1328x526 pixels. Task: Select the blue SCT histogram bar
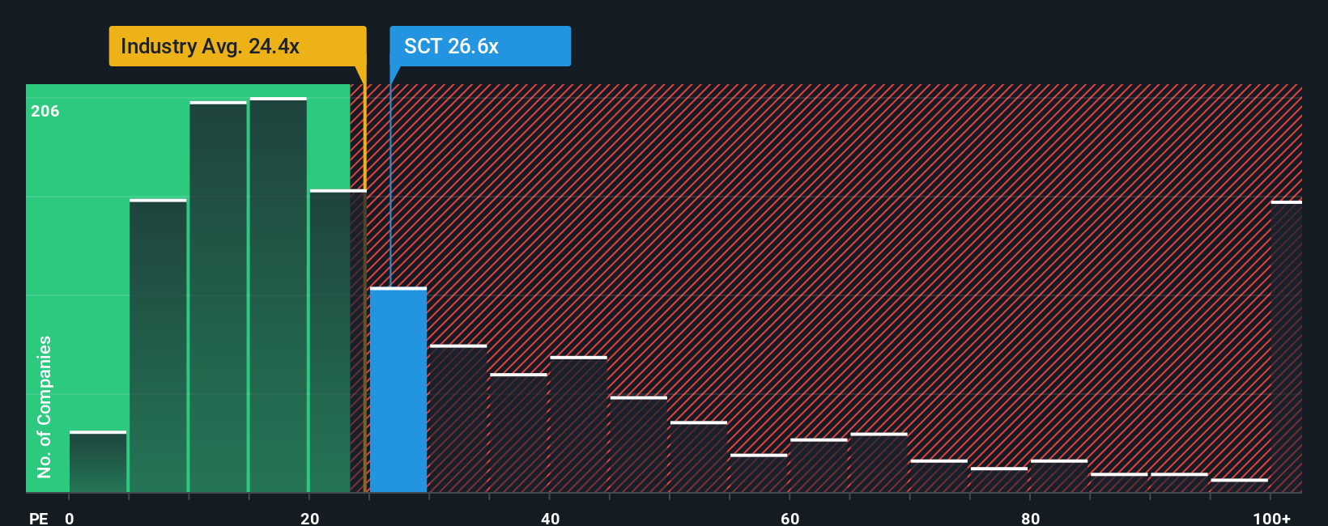point(398,390)
